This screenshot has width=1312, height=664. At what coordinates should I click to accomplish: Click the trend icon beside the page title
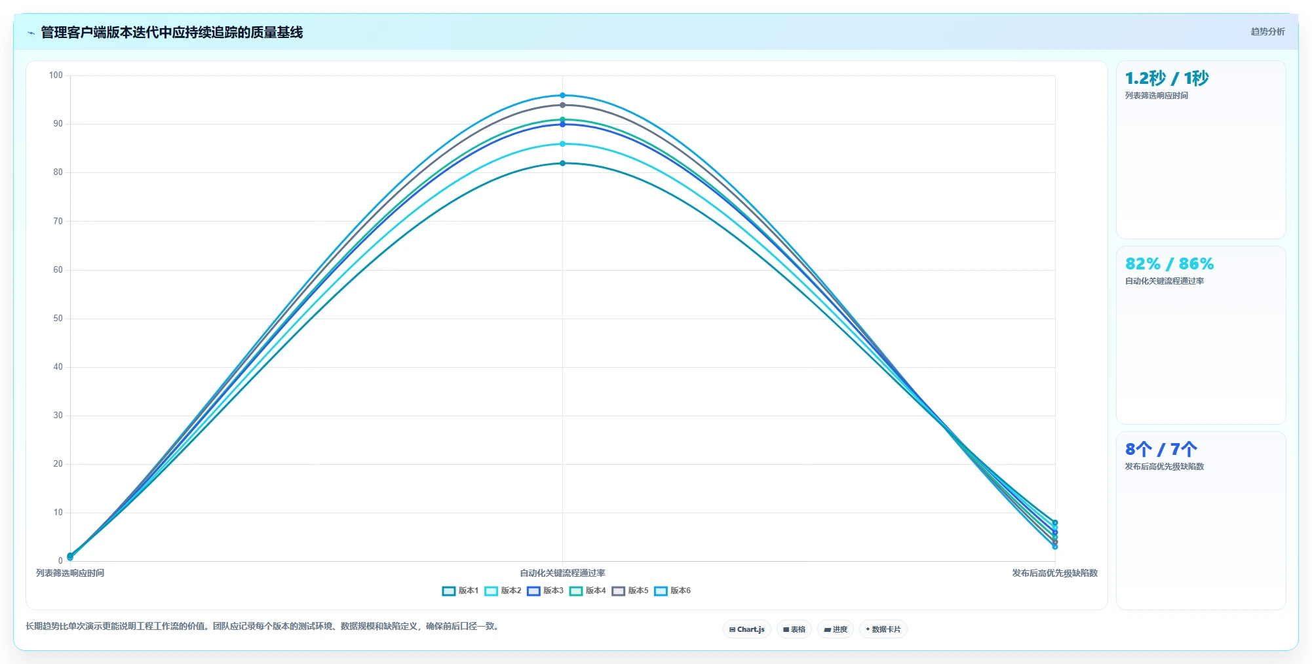[x=31, y=33]
